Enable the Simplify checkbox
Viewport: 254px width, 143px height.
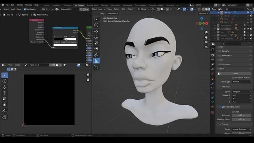tap(220, 51)
